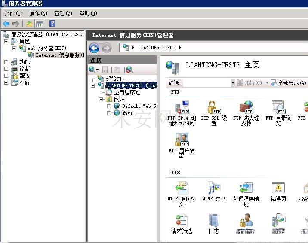Viewport: 308px width, 243px height.
Task: Type-focus the 筛选 filter input box
Action: click(x=206, y=83)
